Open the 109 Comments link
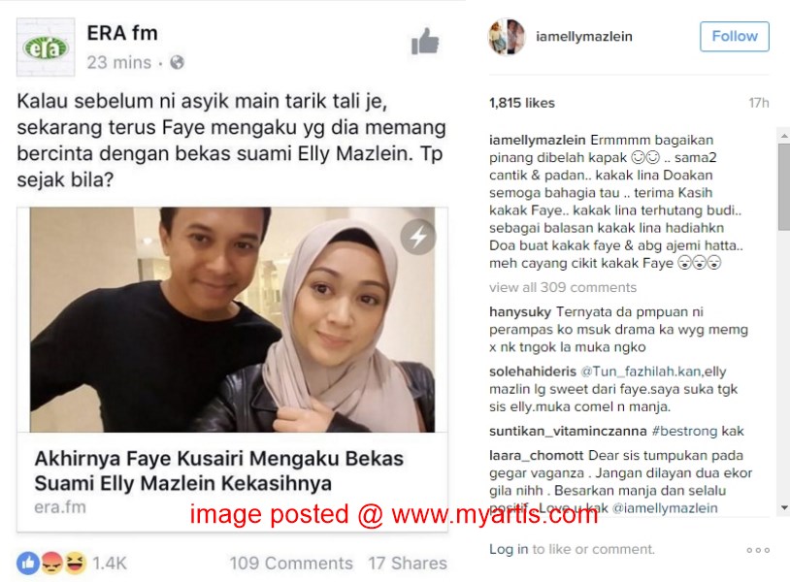Screen dimensions: 790x582 tap(291, 563)
